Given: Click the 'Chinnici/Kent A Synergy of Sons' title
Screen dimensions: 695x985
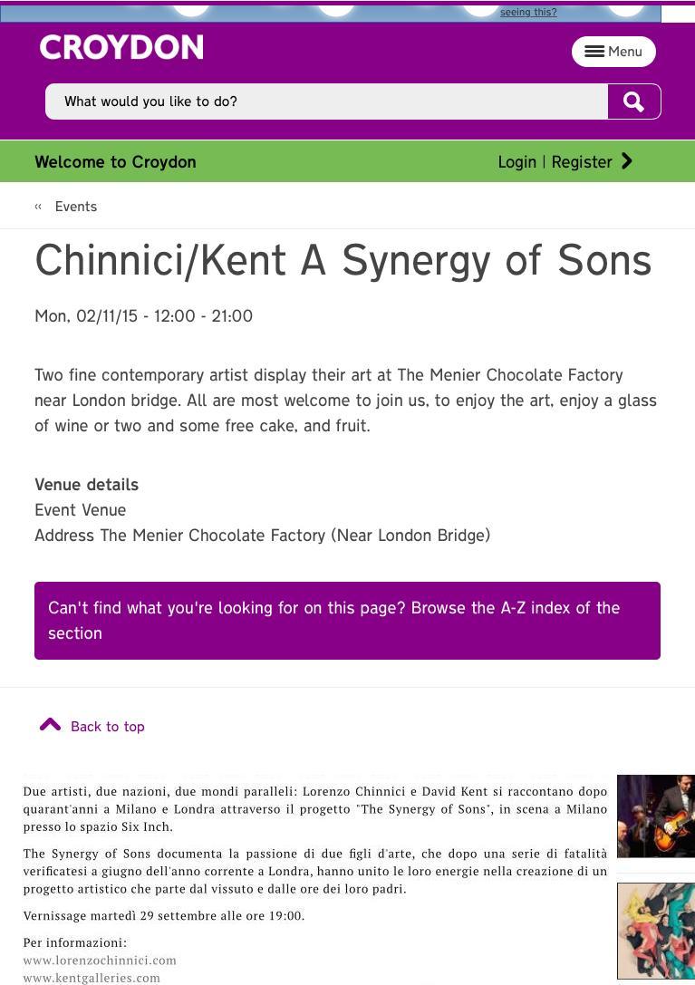Looking at the screenshot, I should pyautogui.click(x=343, y=260).
